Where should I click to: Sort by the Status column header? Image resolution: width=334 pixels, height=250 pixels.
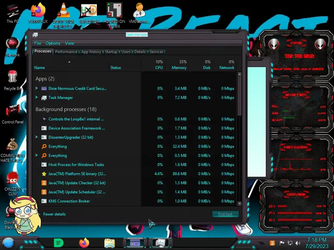(125, 65)
